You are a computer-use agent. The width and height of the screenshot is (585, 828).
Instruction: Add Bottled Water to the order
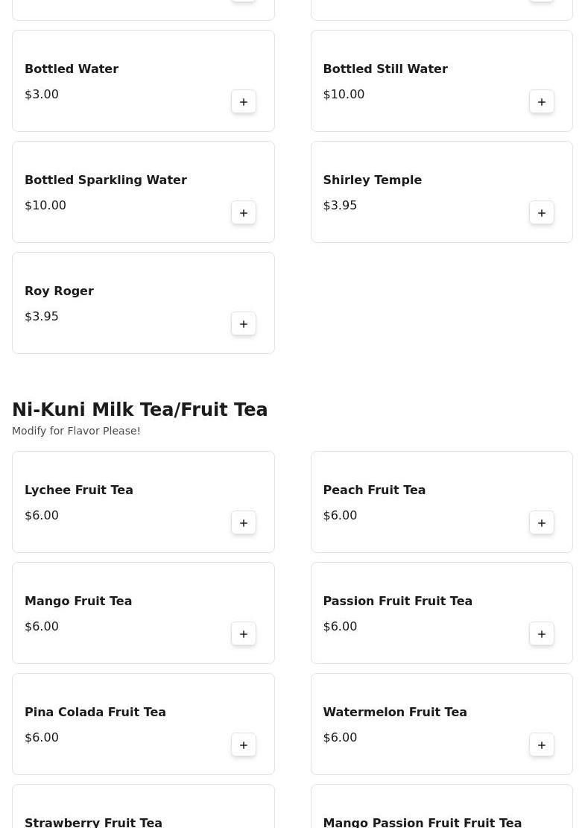tap(244, 102)
